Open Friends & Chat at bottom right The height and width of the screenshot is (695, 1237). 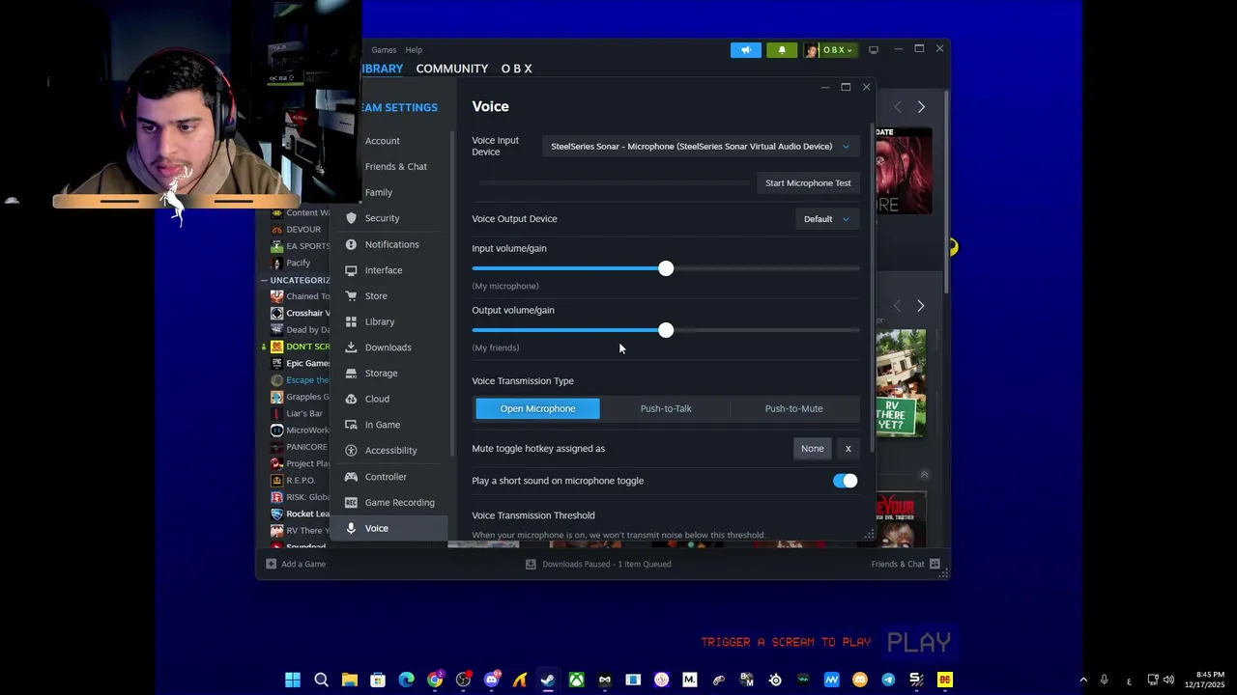[x=906, y=564]
